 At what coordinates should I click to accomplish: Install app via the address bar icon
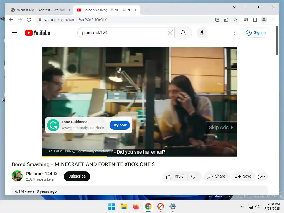click(x=217, y=20)
